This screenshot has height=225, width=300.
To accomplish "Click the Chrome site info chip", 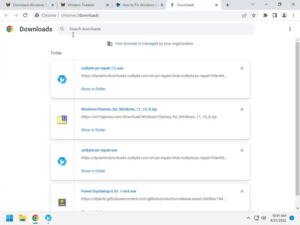I will pyautogui.click(x=45, y=15).
